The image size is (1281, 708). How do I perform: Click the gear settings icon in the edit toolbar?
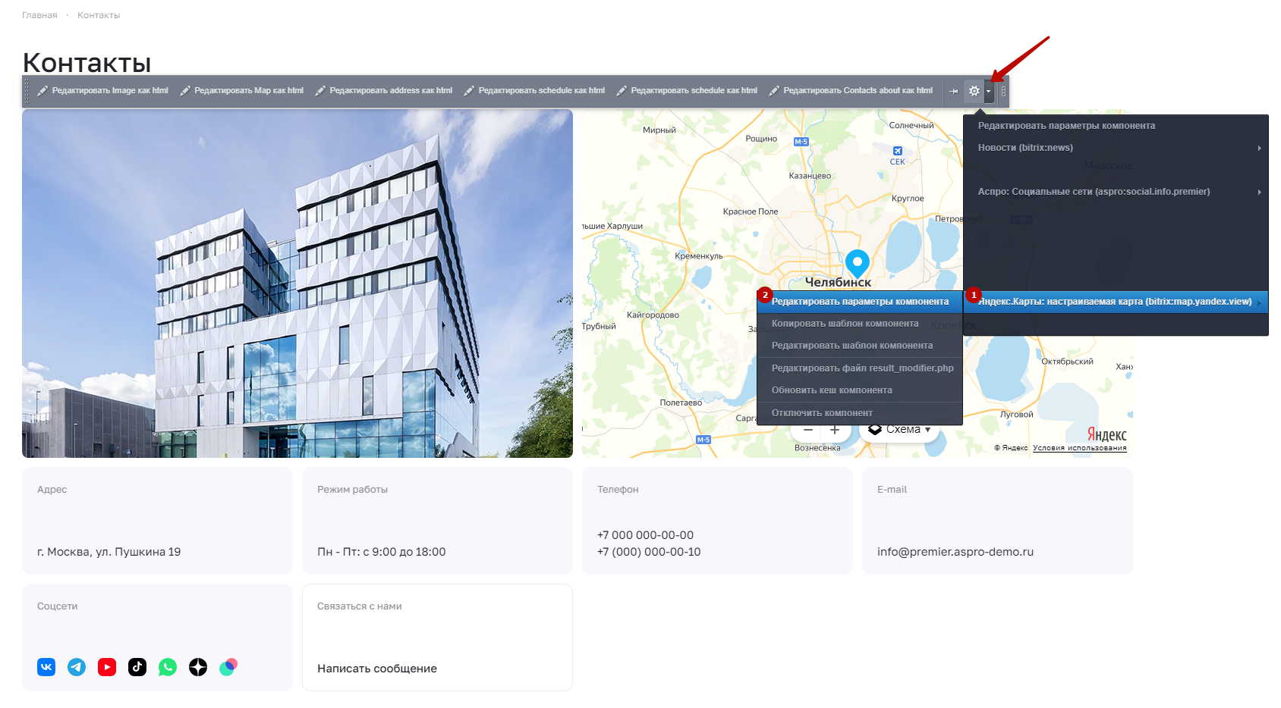974,91
